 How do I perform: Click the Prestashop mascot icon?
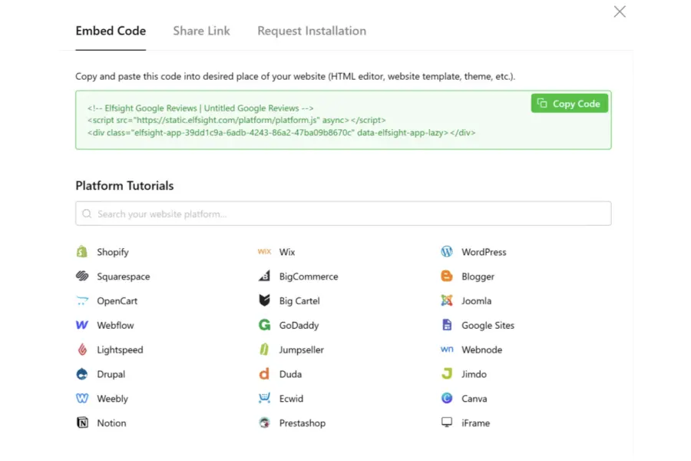click(x=264, y=423)
